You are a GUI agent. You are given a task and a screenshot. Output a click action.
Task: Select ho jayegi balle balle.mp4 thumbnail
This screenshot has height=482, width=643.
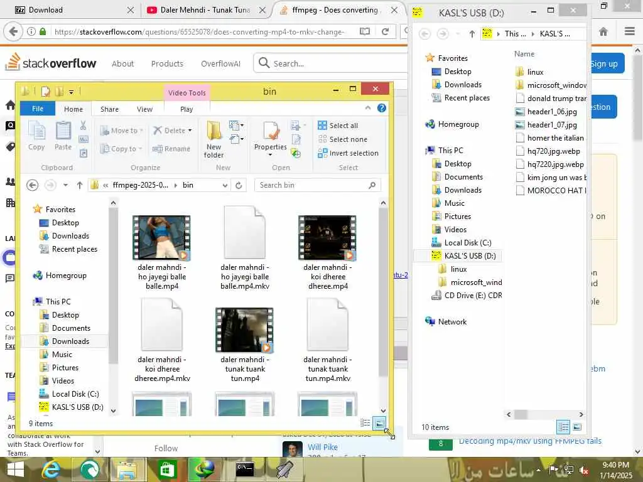point(161,237)
